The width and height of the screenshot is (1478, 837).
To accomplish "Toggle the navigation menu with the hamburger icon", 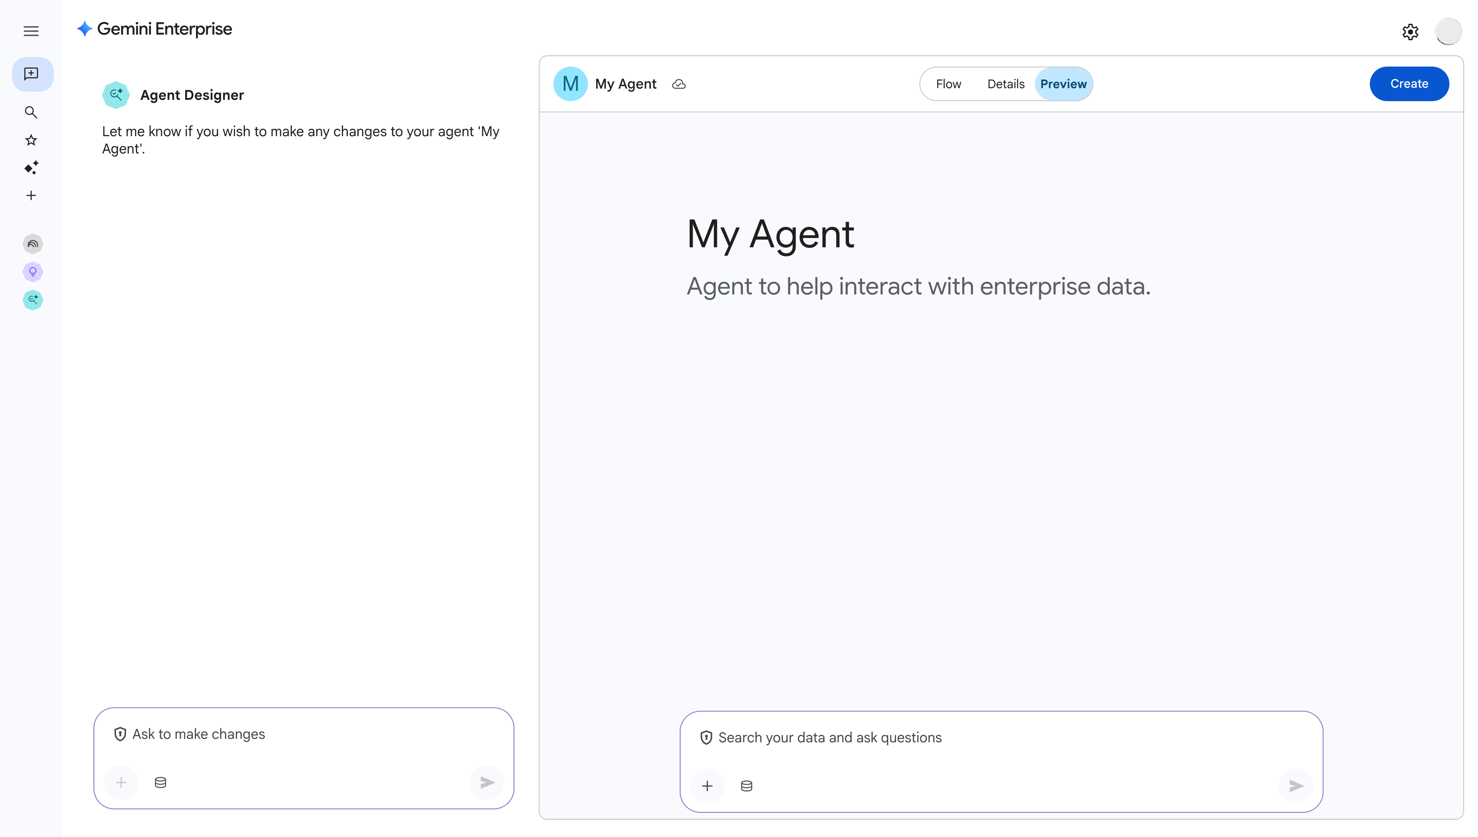I will pyautogui.click(x=31, y=31).
